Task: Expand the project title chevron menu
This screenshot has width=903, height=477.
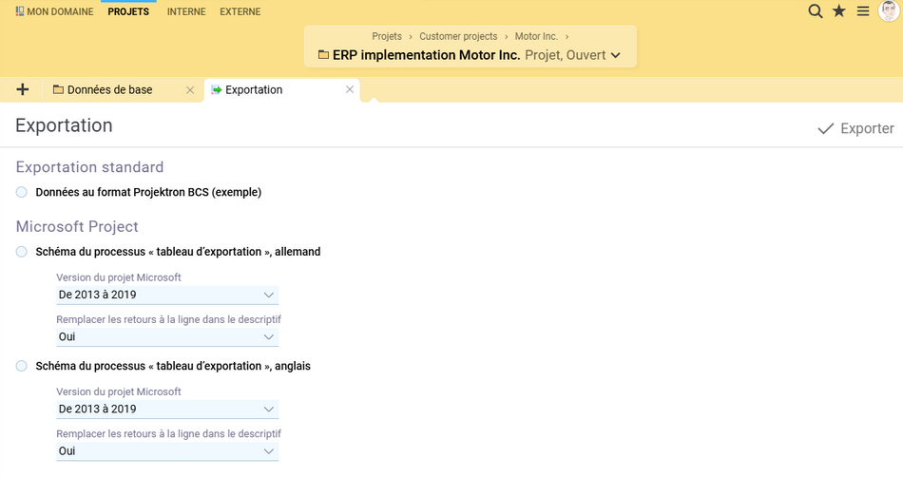Action: (616, 55)
